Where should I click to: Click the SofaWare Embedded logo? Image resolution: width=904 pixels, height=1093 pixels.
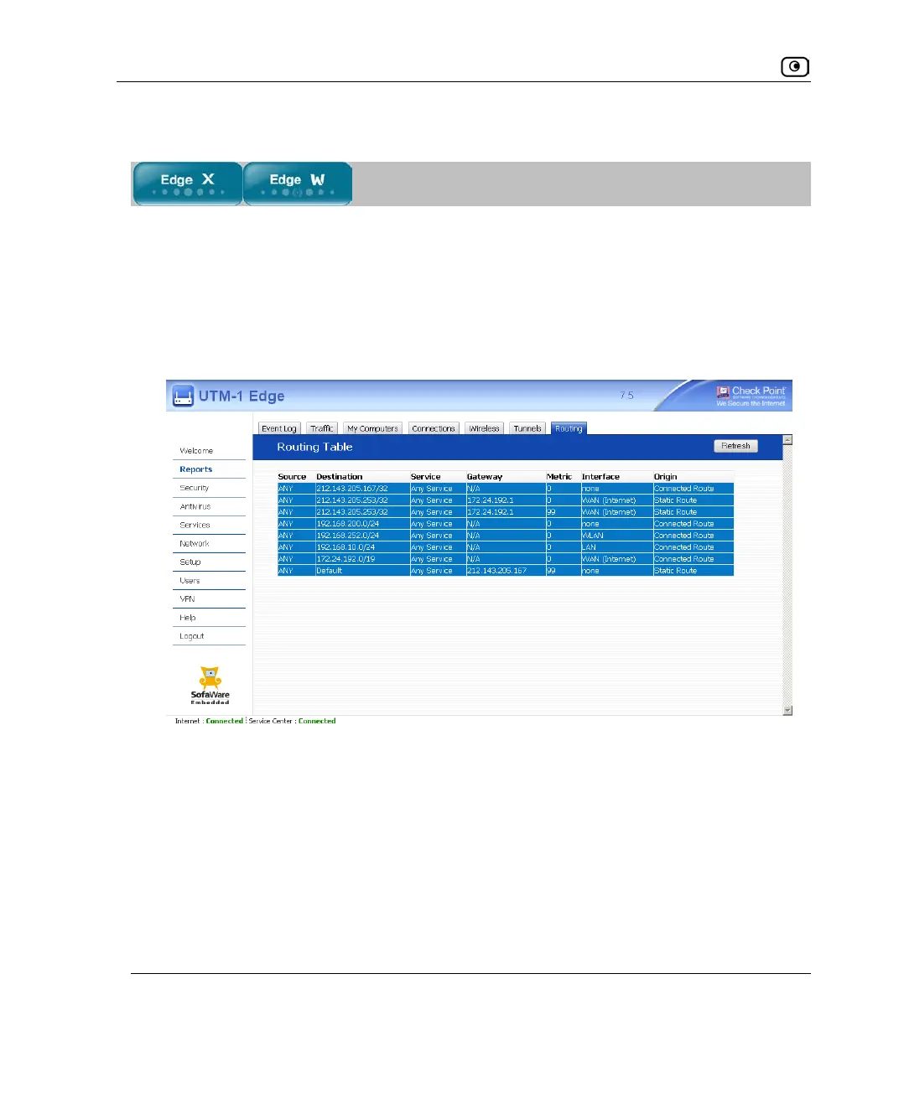click(x=210, y=685)
